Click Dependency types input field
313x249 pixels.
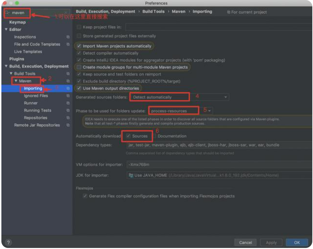[220, 145]
